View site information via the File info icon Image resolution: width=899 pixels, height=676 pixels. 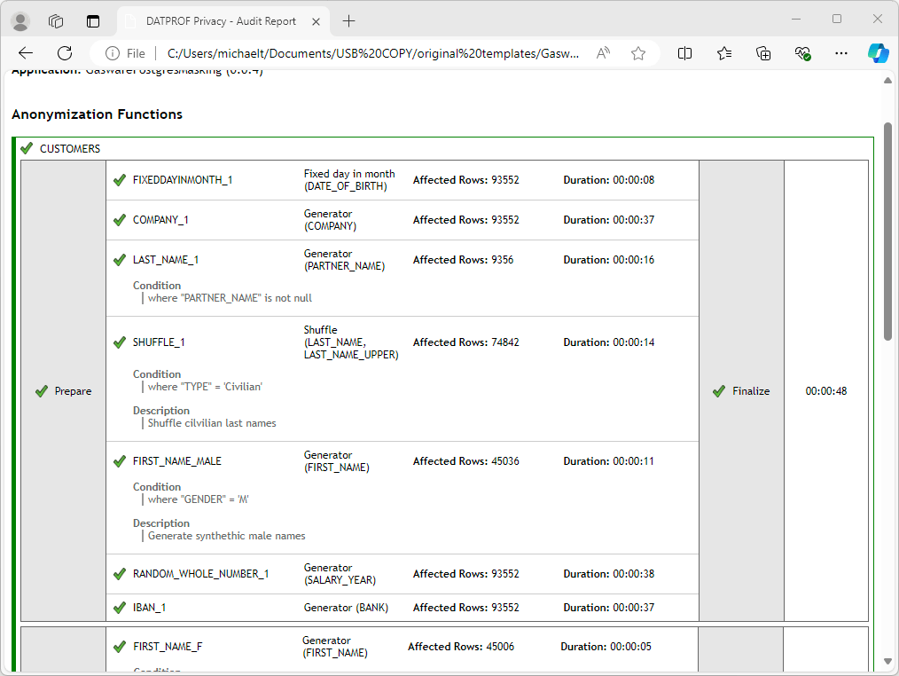[113, 53]
